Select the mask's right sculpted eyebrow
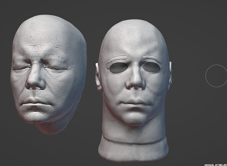Screen dimensions: 227x166 (152, 58)
